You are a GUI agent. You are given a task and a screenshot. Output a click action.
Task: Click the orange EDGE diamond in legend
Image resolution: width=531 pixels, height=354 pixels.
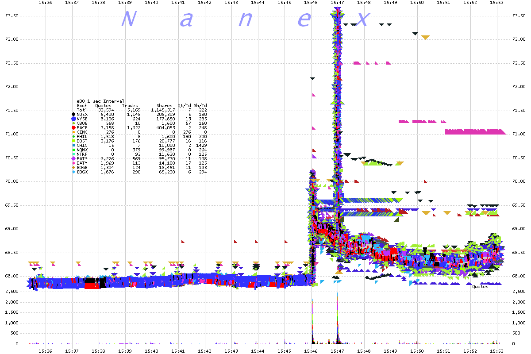[x=73, y=167]
